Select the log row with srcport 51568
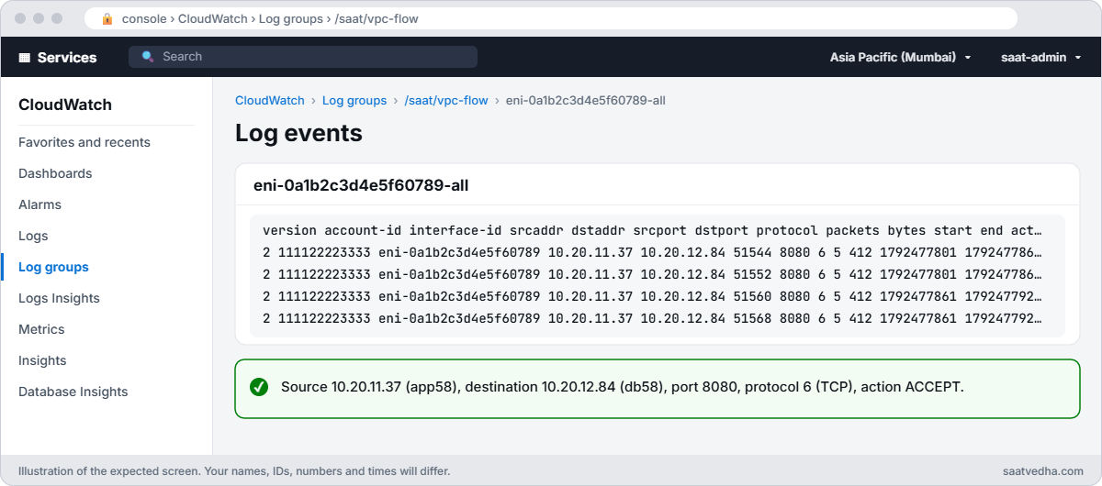This screenshot has height=486, width=1102. [652, 318]
